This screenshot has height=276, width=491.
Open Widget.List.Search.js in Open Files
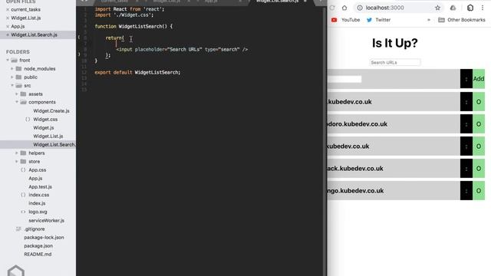point(34,34)
